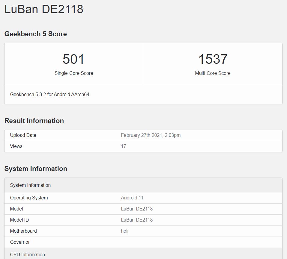Click the Android 11 value

click(x=132, y=198)
